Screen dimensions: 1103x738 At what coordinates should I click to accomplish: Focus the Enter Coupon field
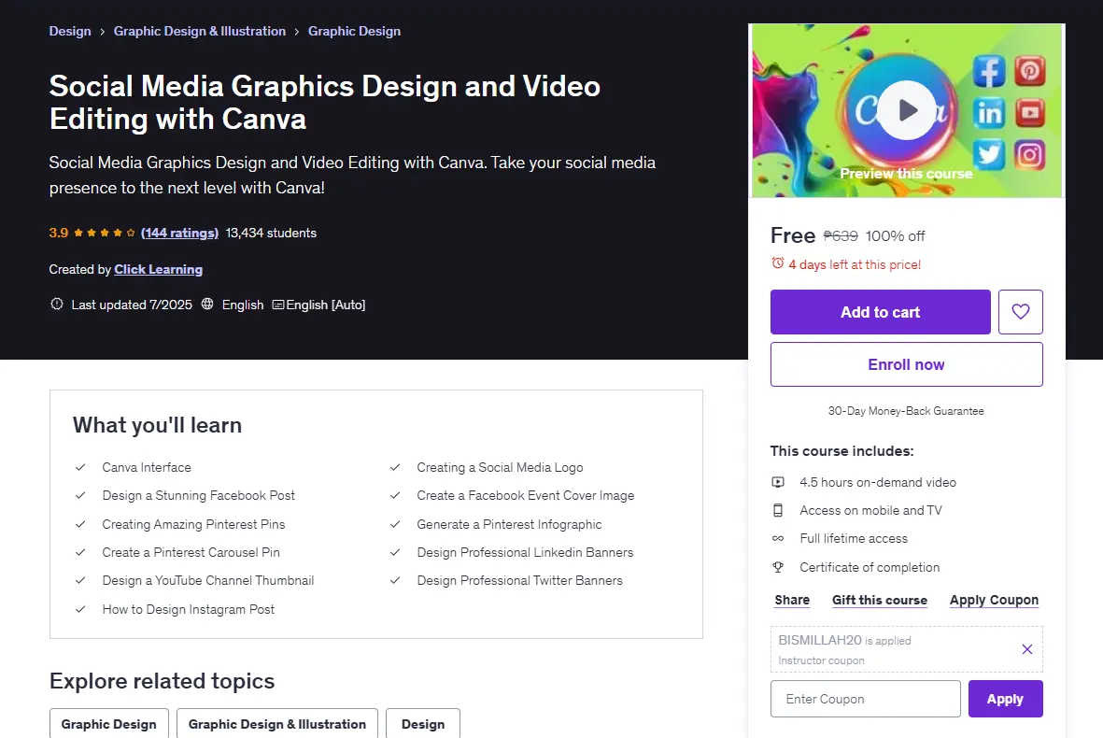[865, 699]
